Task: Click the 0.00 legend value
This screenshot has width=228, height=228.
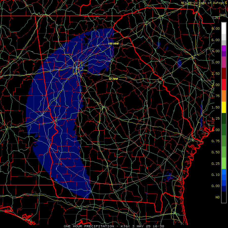Action: [x=216, y=186]
